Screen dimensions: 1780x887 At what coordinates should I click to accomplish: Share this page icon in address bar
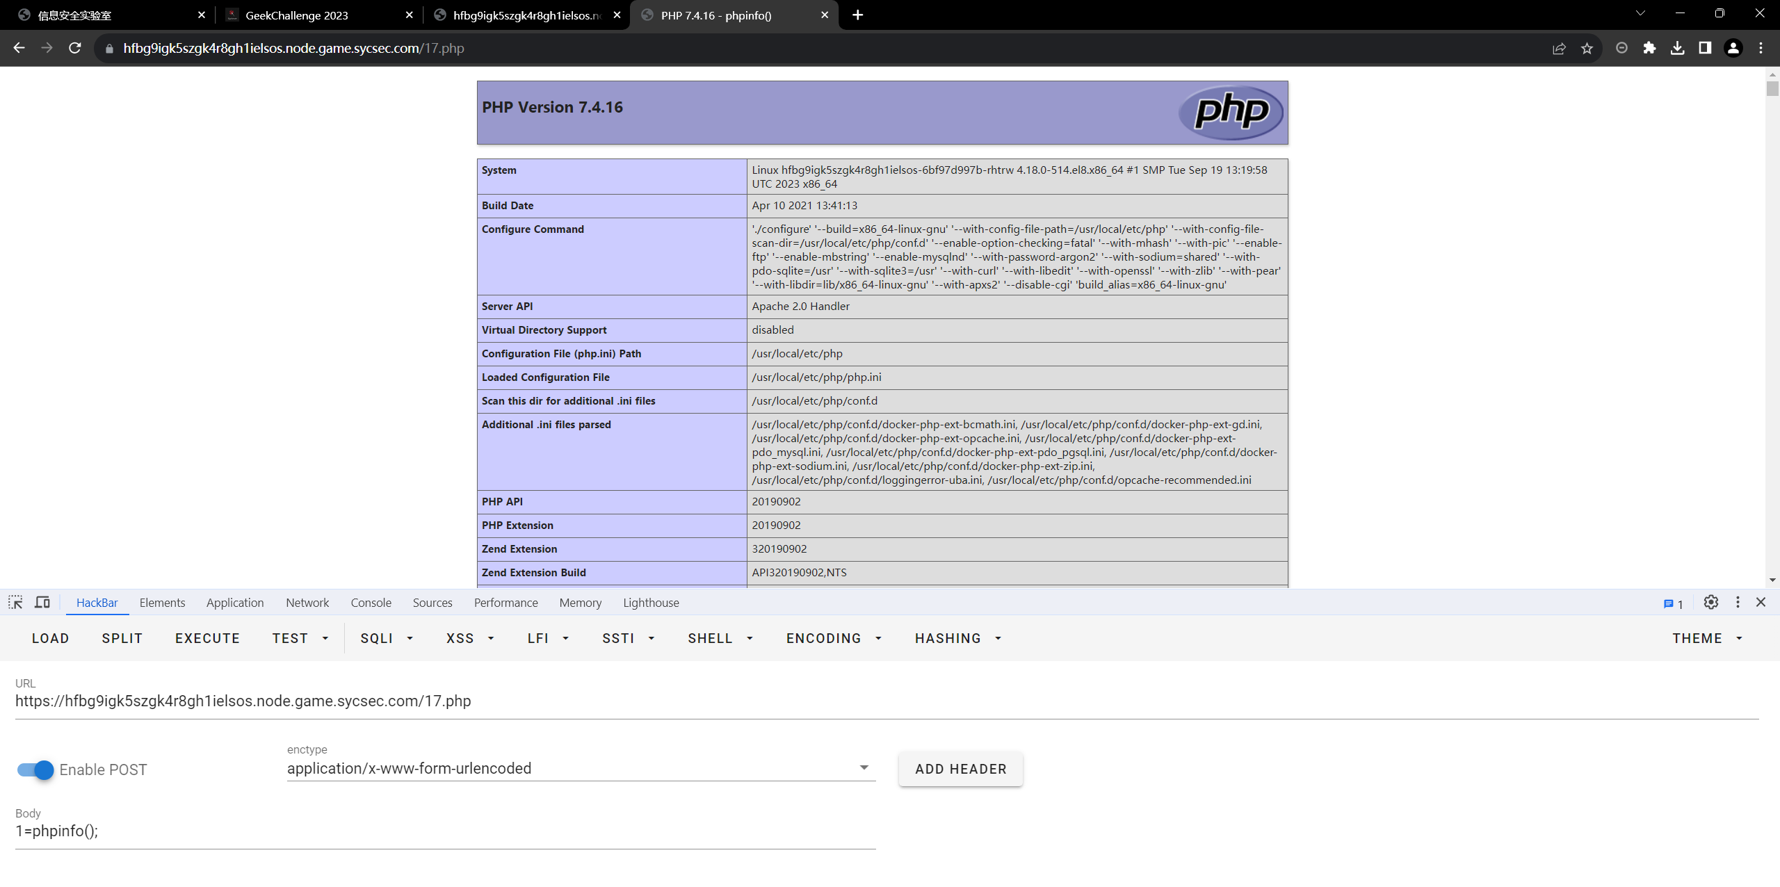coord(1559,48)
